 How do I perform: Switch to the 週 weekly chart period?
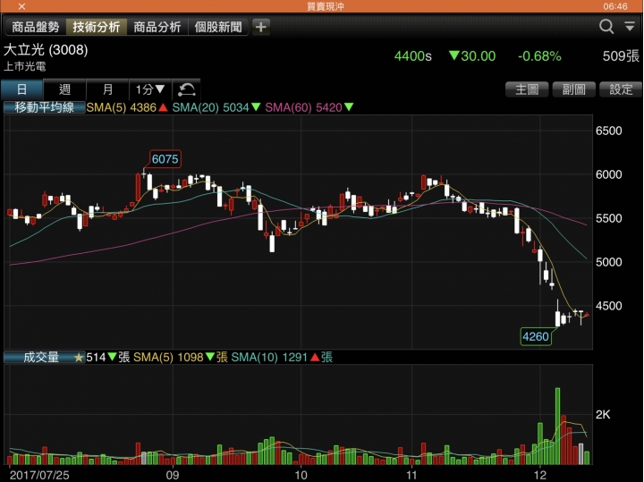click(x=64, y=89)
